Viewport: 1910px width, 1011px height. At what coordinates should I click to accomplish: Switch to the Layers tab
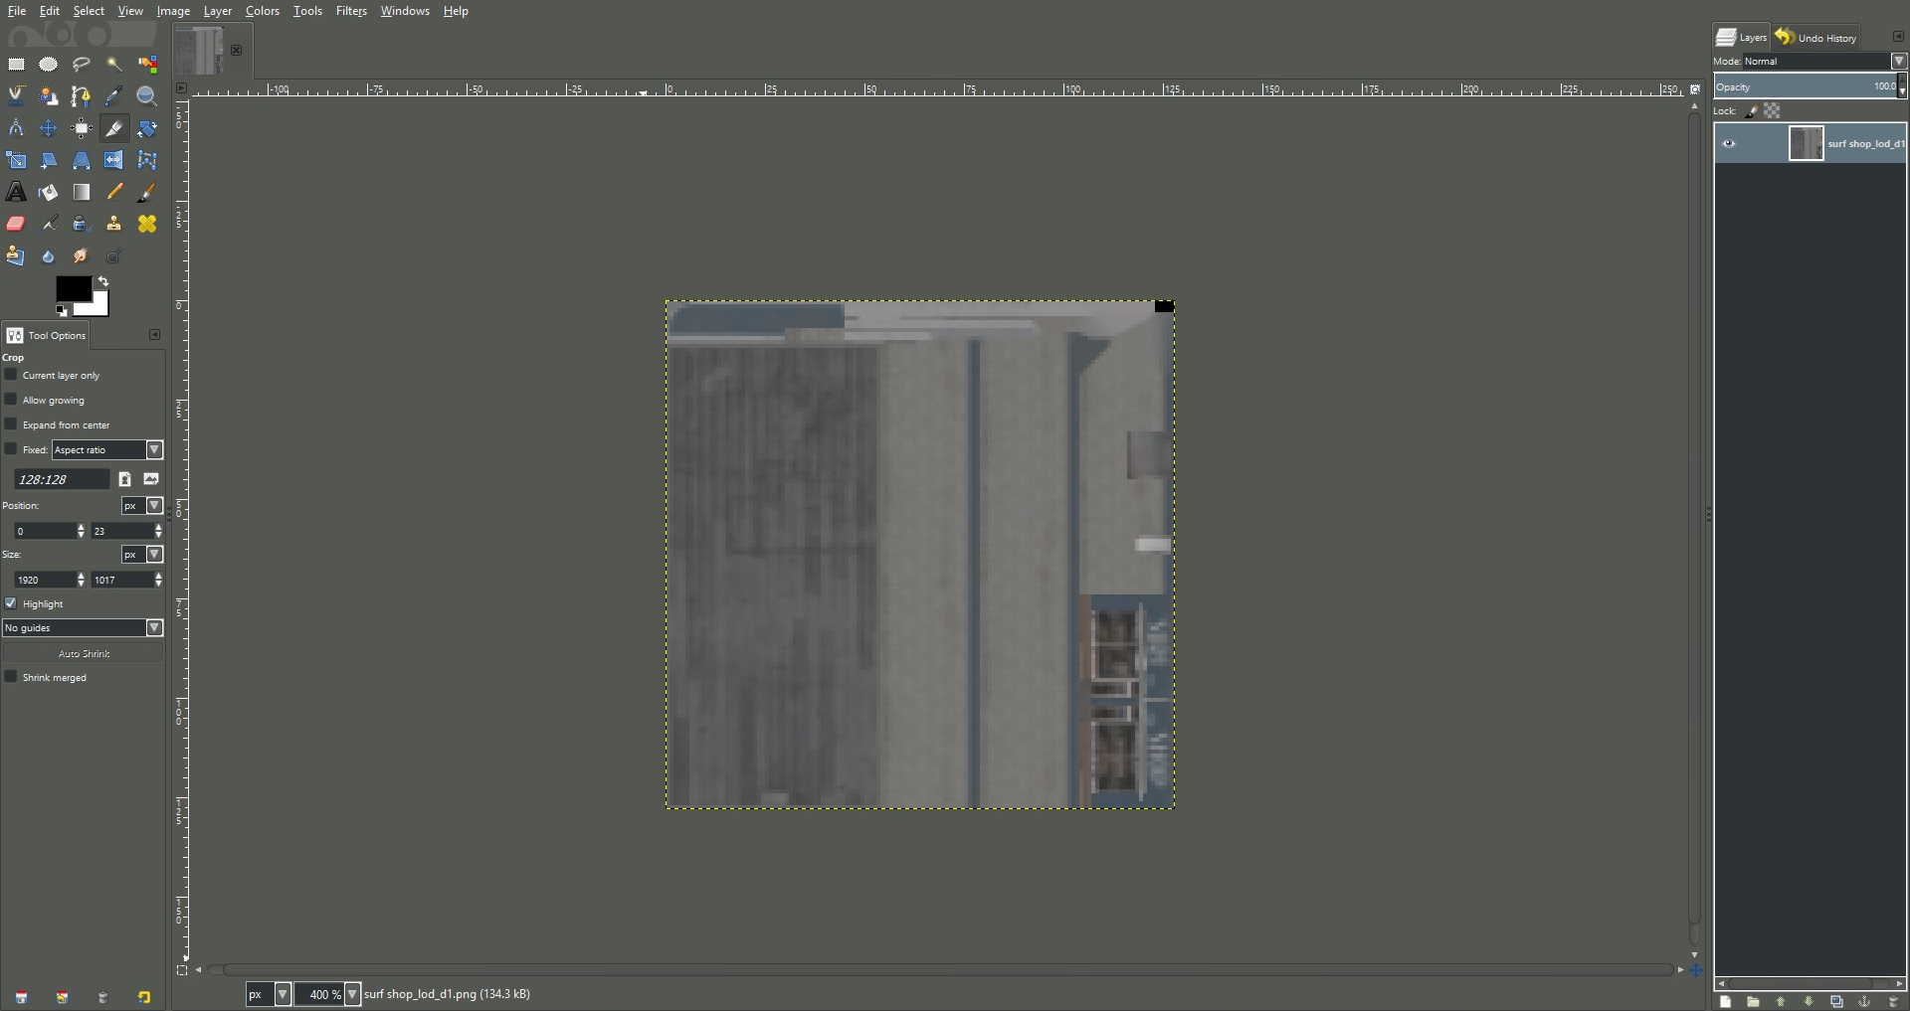coord(1741,38)
